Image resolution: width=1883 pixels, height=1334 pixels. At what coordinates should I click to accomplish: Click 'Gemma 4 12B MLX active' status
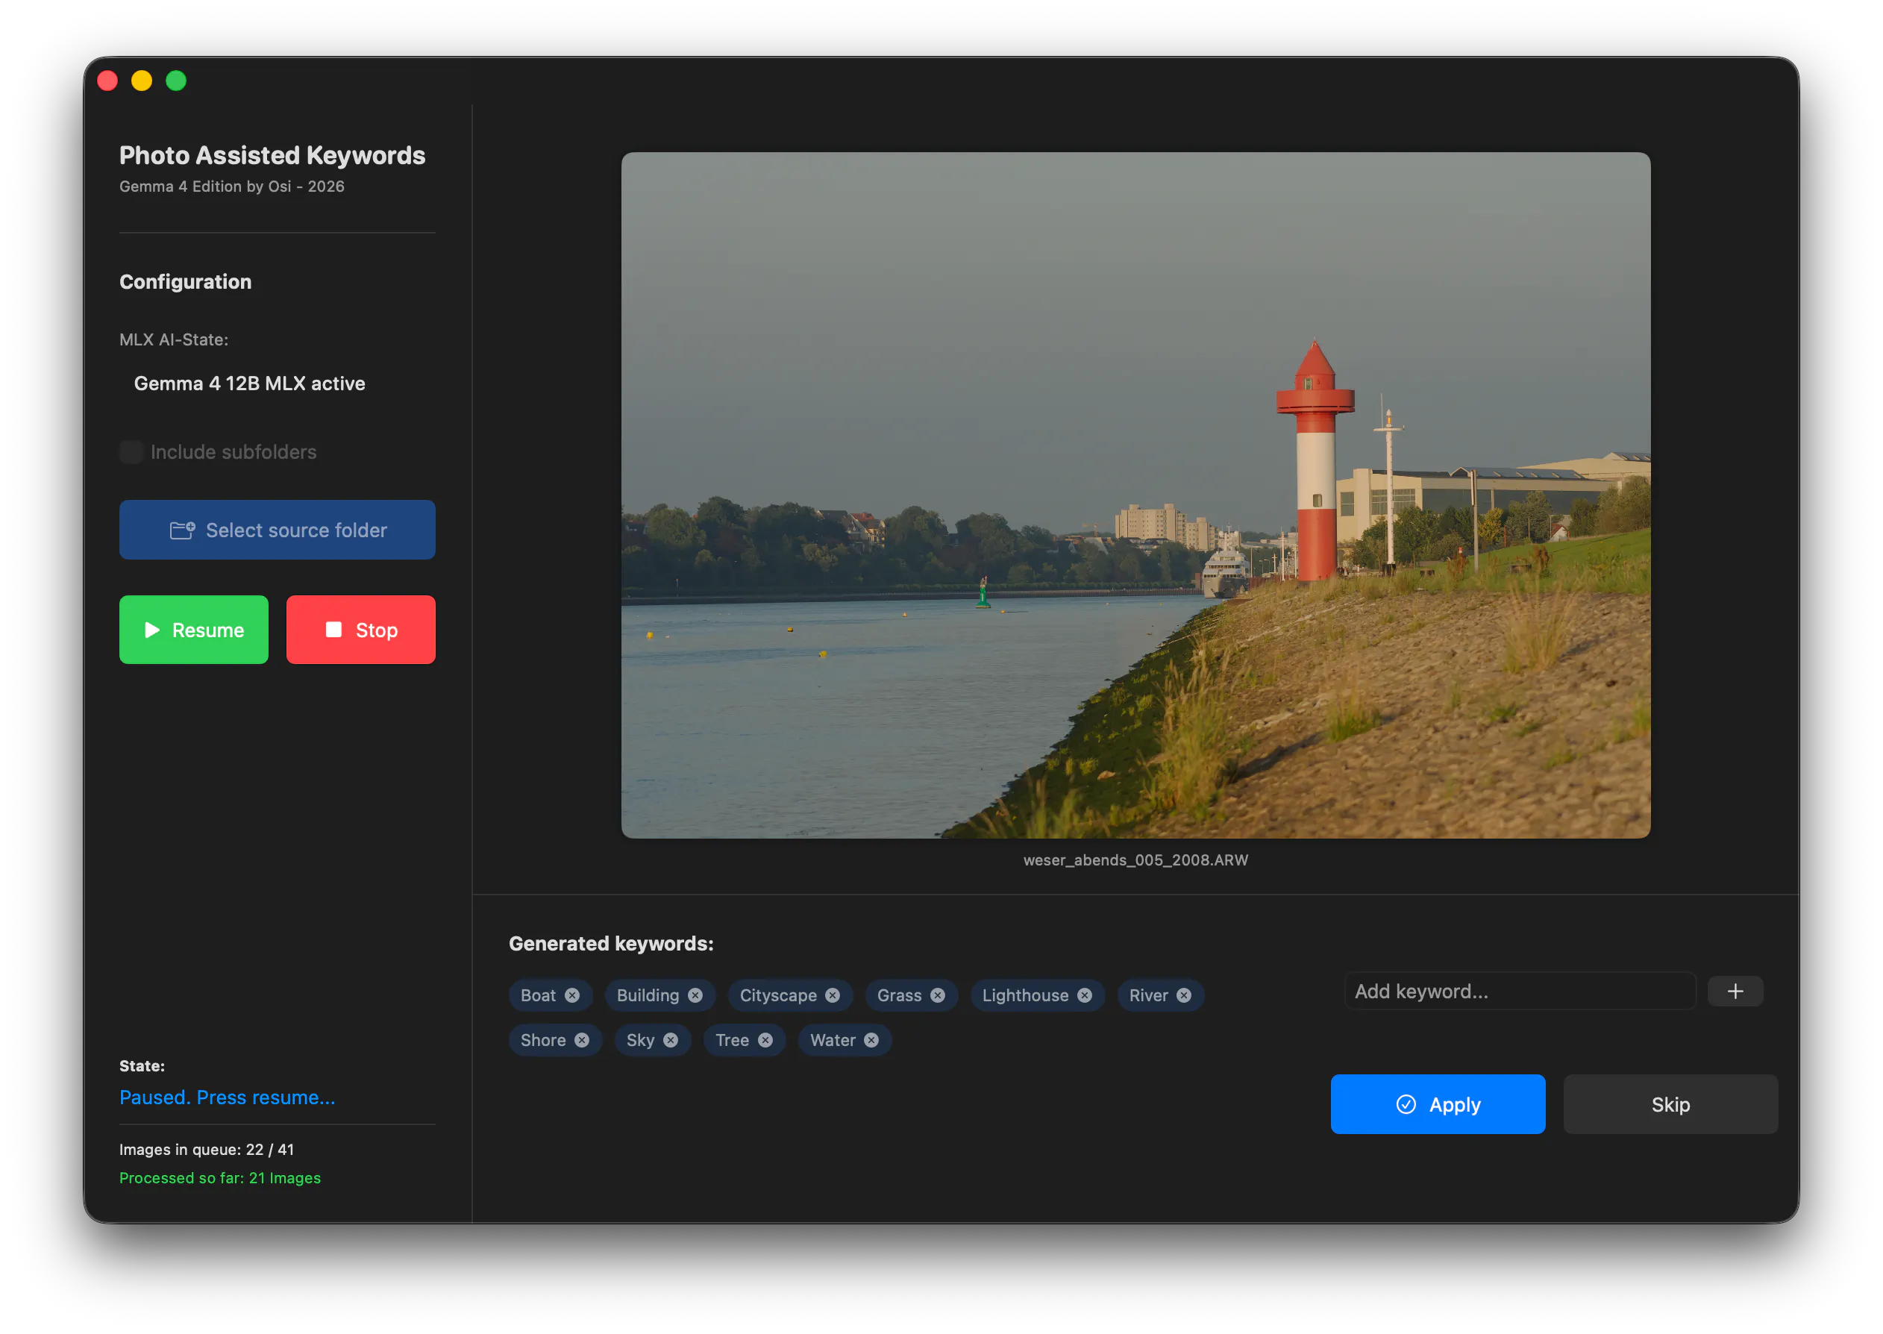(x=250, y=383)
